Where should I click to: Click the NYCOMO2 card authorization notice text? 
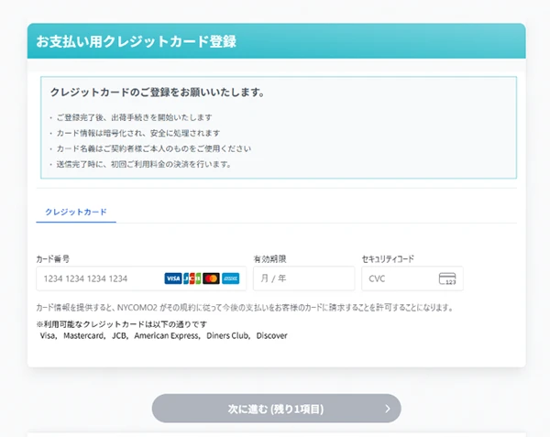pyautogui.click(x=244, y=308)
